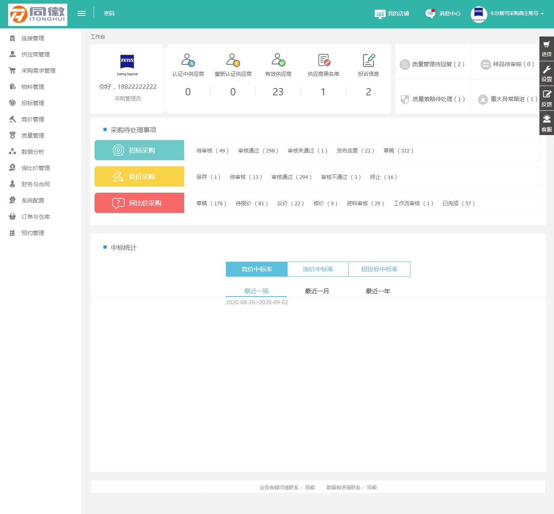Select the 最近一年 time range
Image resolution: width=554 pixels, height=514 pixels.
click(x=378, y=291)
